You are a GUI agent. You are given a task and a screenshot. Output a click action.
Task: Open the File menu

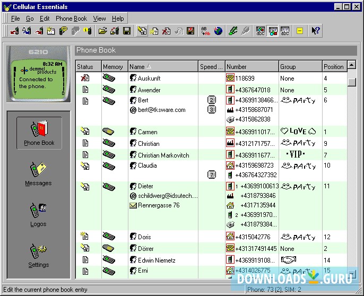pyautogui.click(x=15, y=19)
